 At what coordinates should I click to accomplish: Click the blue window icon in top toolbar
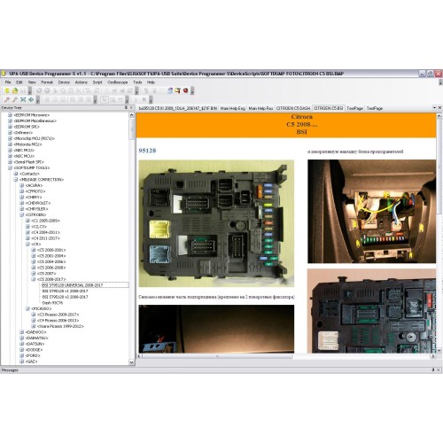(170, 90)
